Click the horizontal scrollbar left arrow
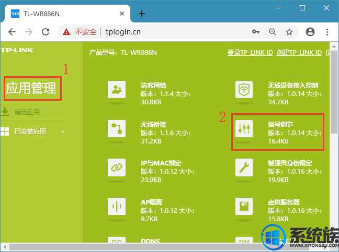339x252 pixels. [x=5, y=247]
